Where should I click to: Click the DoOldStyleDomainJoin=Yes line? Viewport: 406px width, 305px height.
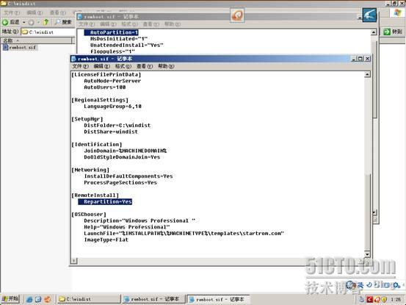click(x=122, y=157)
